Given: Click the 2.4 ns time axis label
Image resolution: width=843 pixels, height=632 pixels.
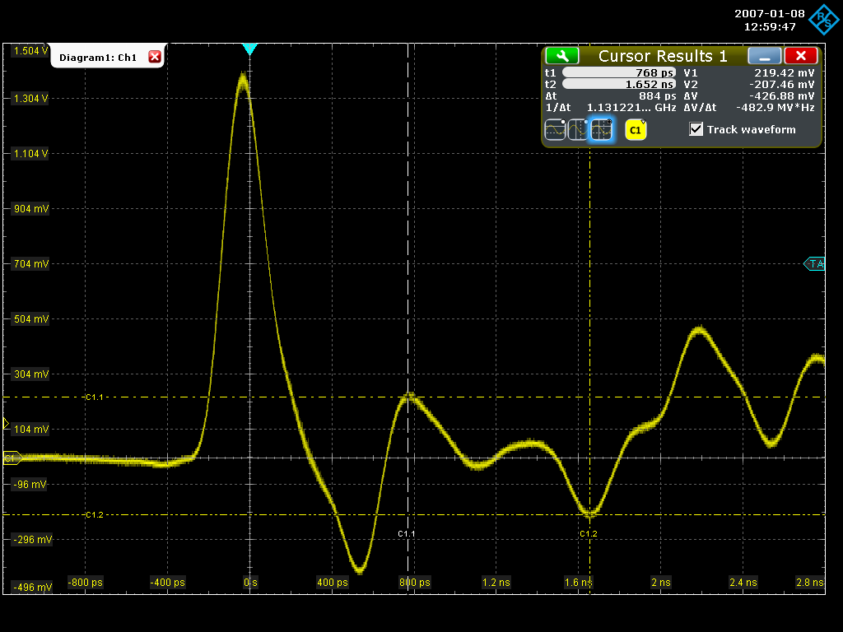Looking at the screenshot, I should (x=743, y=582).
